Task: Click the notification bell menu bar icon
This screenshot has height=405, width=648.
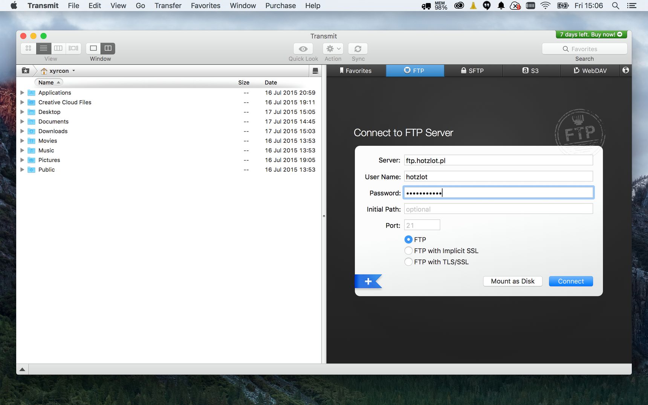Action: click(501, 6)
